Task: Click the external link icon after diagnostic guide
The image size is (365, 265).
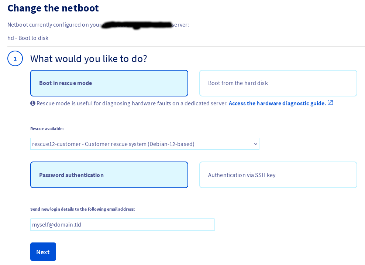Action: pos(330,102)
